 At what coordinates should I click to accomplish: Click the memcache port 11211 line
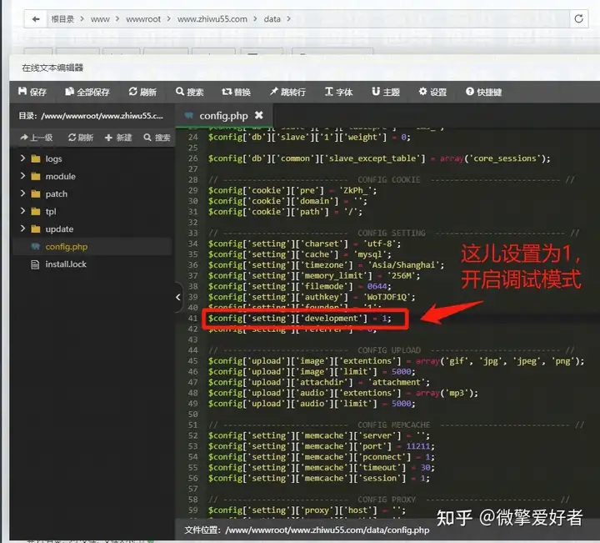pos(322,446)
